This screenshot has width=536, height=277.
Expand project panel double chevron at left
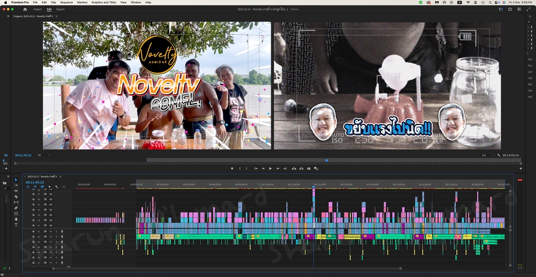point(8,176)
